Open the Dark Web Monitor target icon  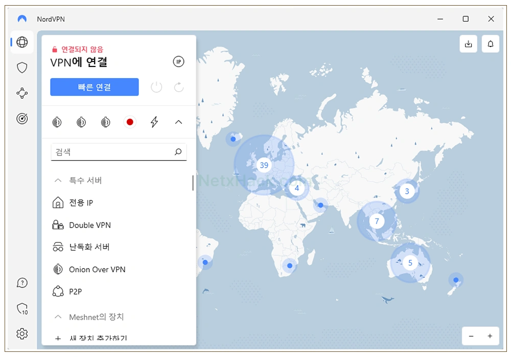point(22,119)
